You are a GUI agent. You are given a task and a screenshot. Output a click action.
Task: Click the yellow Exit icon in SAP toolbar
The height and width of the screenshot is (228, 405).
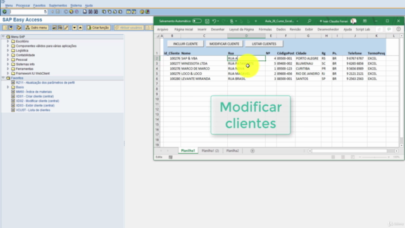(72, 11)
